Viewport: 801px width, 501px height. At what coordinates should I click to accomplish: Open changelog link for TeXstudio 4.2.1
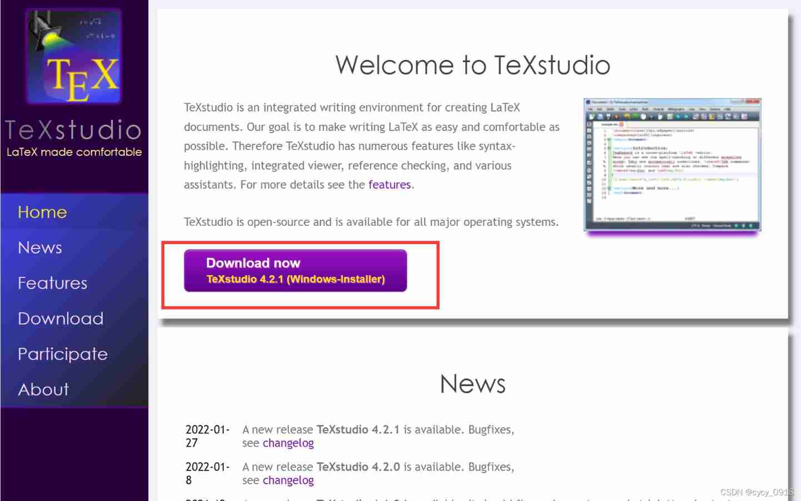point(288,443)
